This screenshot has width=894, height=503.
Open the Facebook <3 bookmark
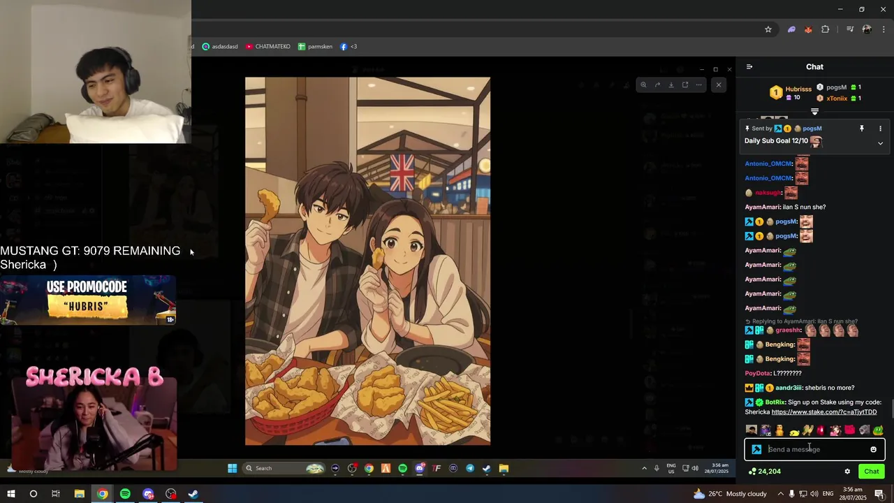349,47
